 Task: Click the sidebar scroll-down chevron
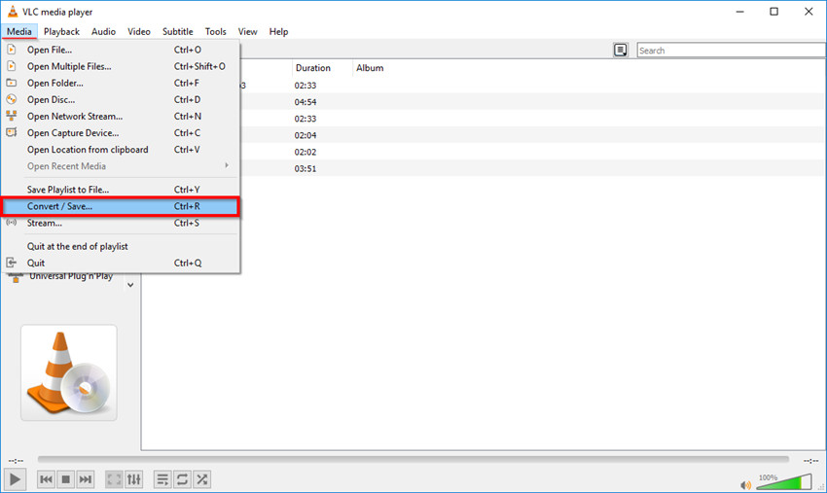coord(130,285)
